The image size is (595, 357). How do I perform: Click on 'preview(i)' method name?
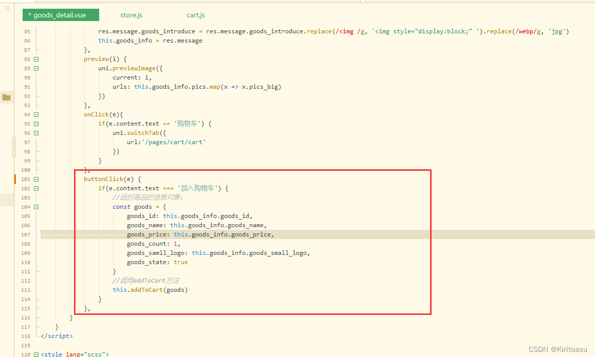(102, 59)
